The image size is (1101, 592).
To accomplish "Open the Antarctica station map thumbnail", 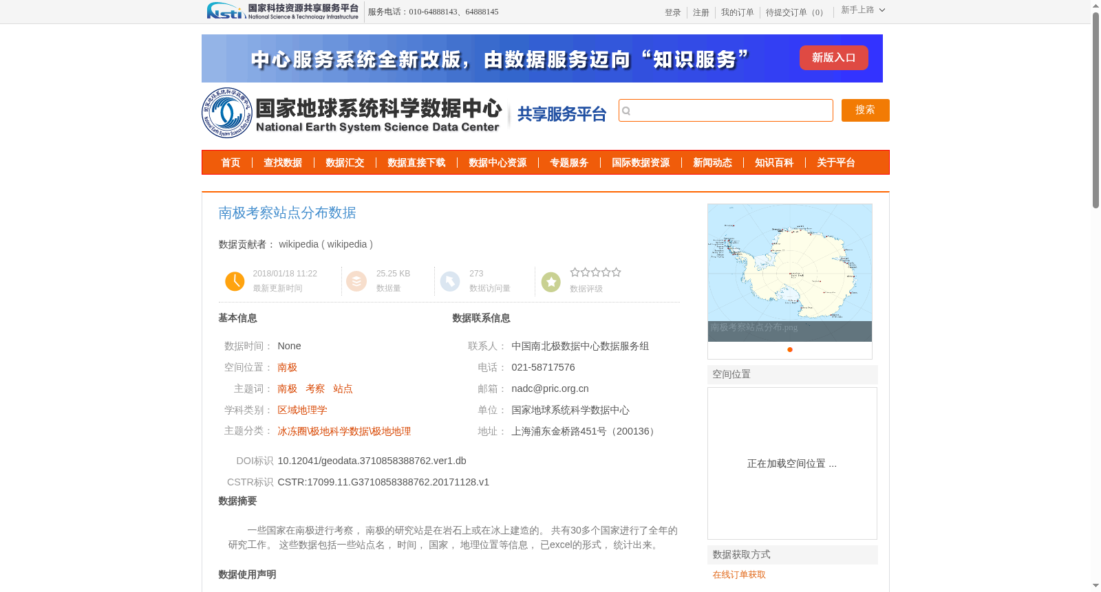I will tap(790, 272).
